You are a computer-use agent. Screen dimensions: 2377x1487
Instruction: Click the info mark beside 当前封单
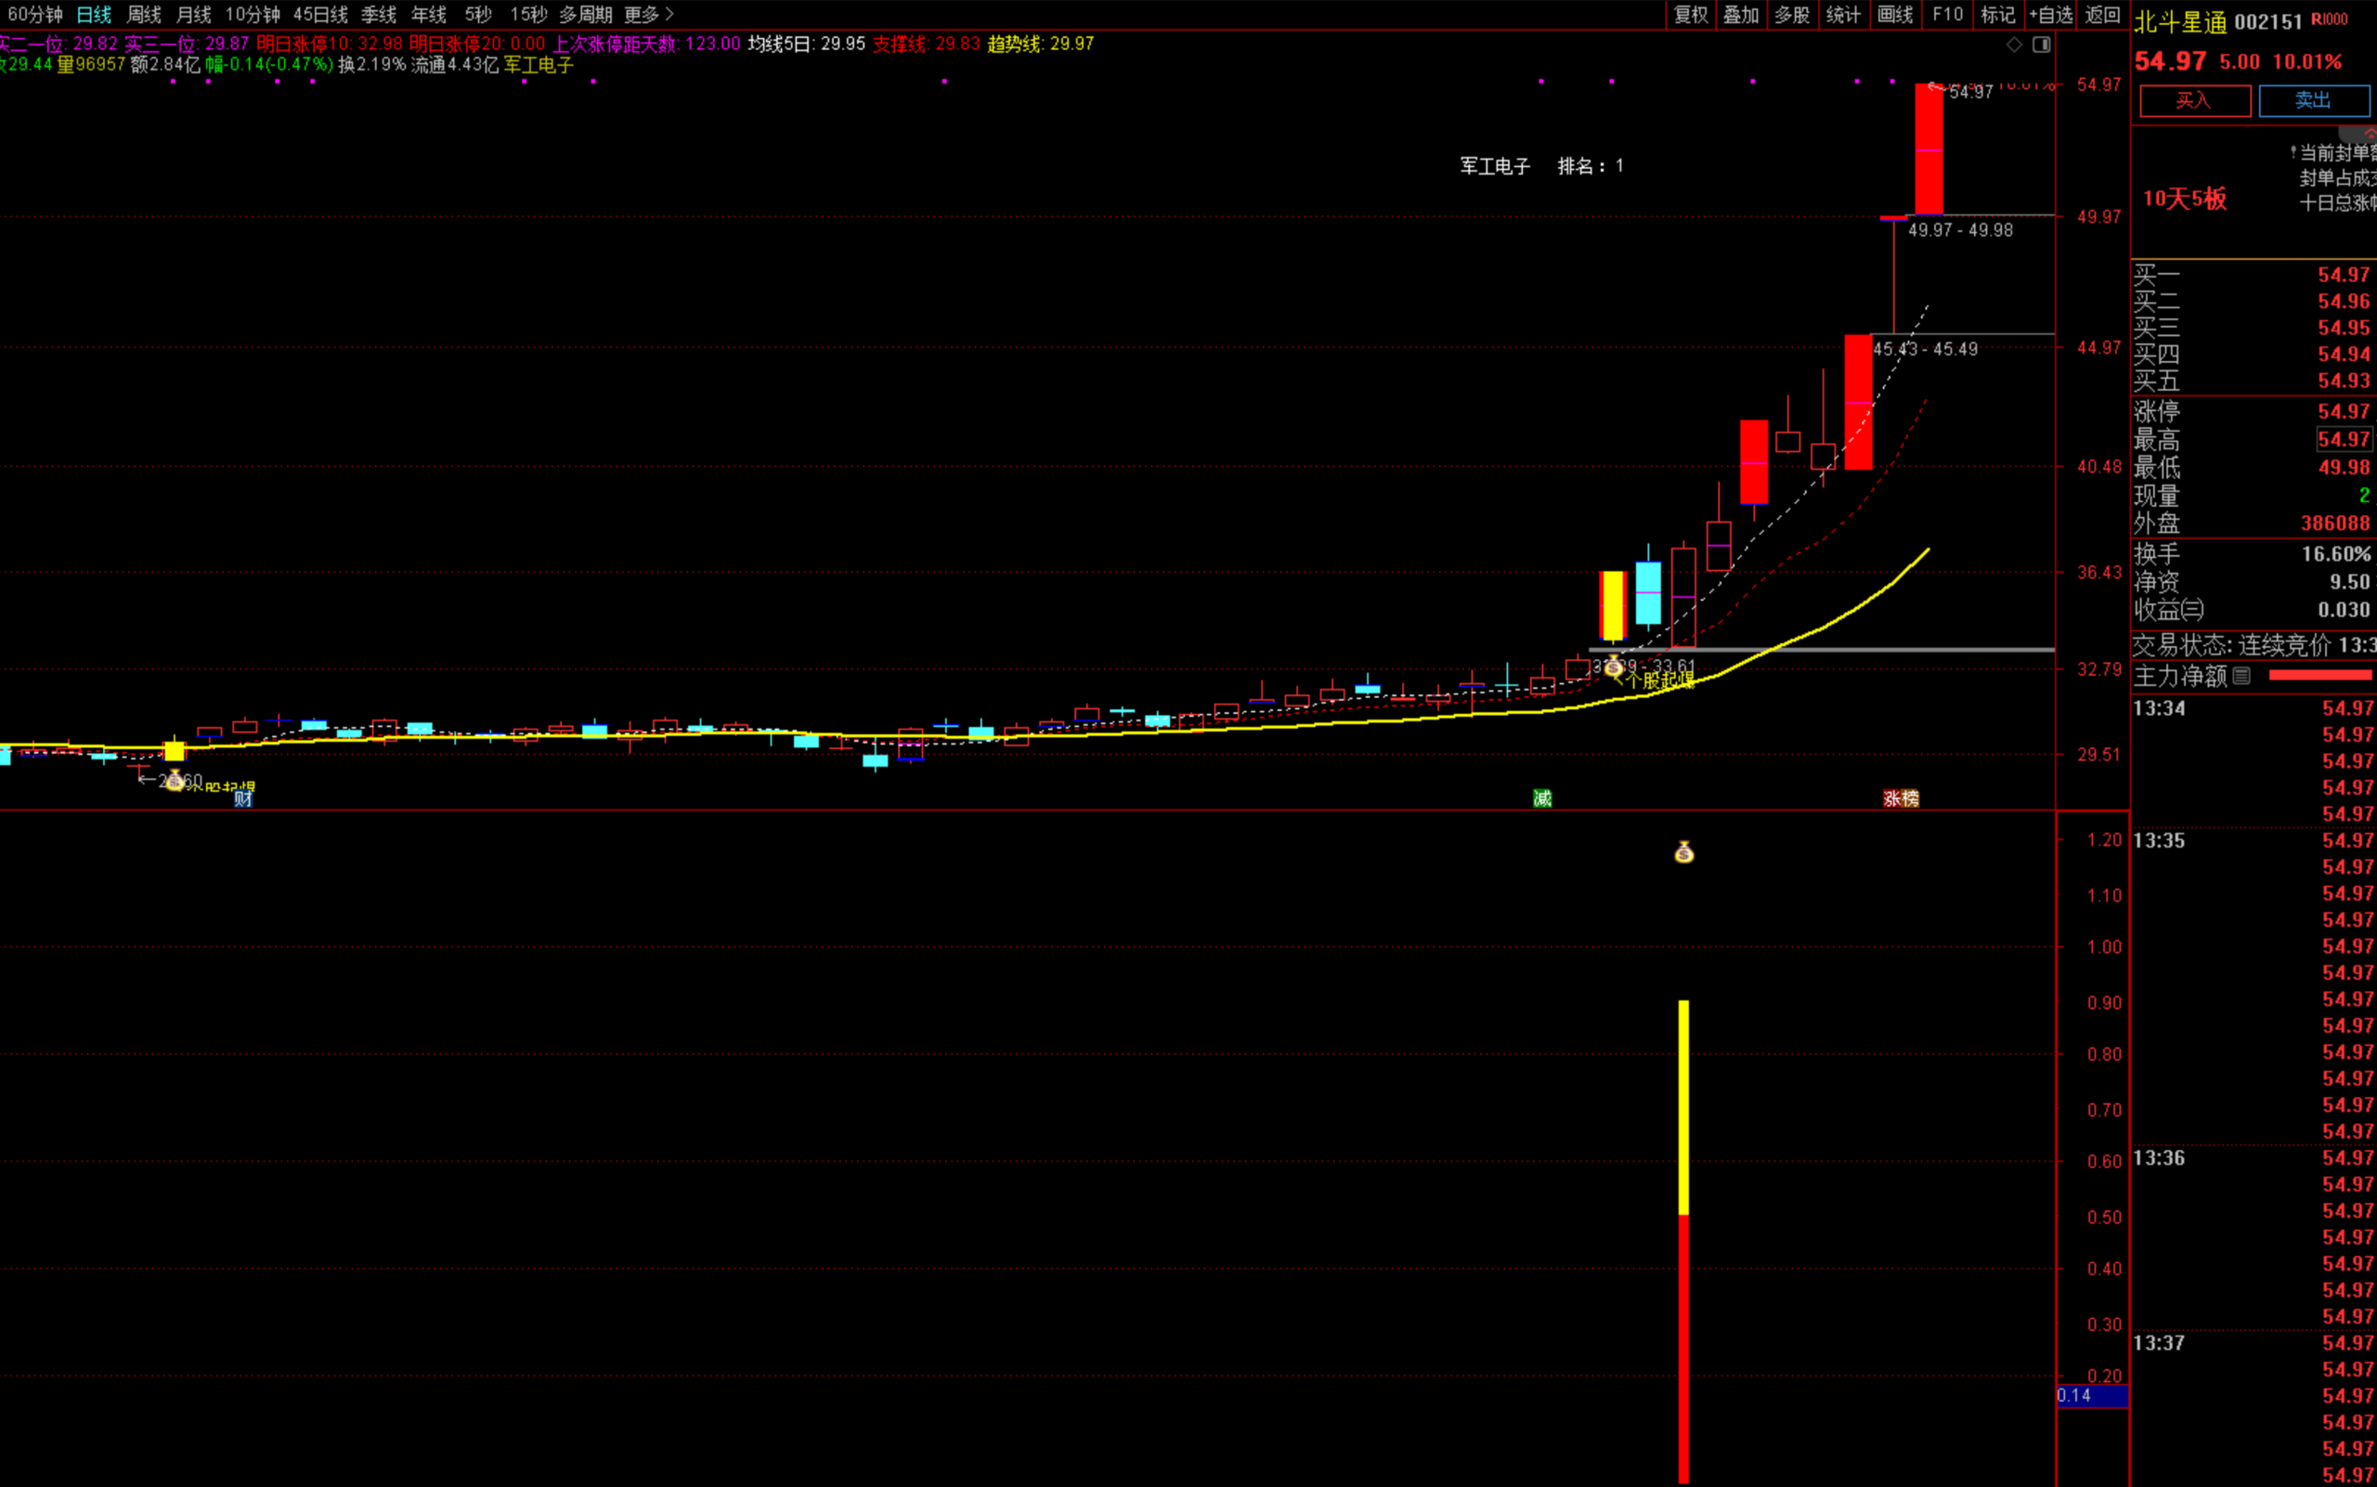tap(2293, 152)
